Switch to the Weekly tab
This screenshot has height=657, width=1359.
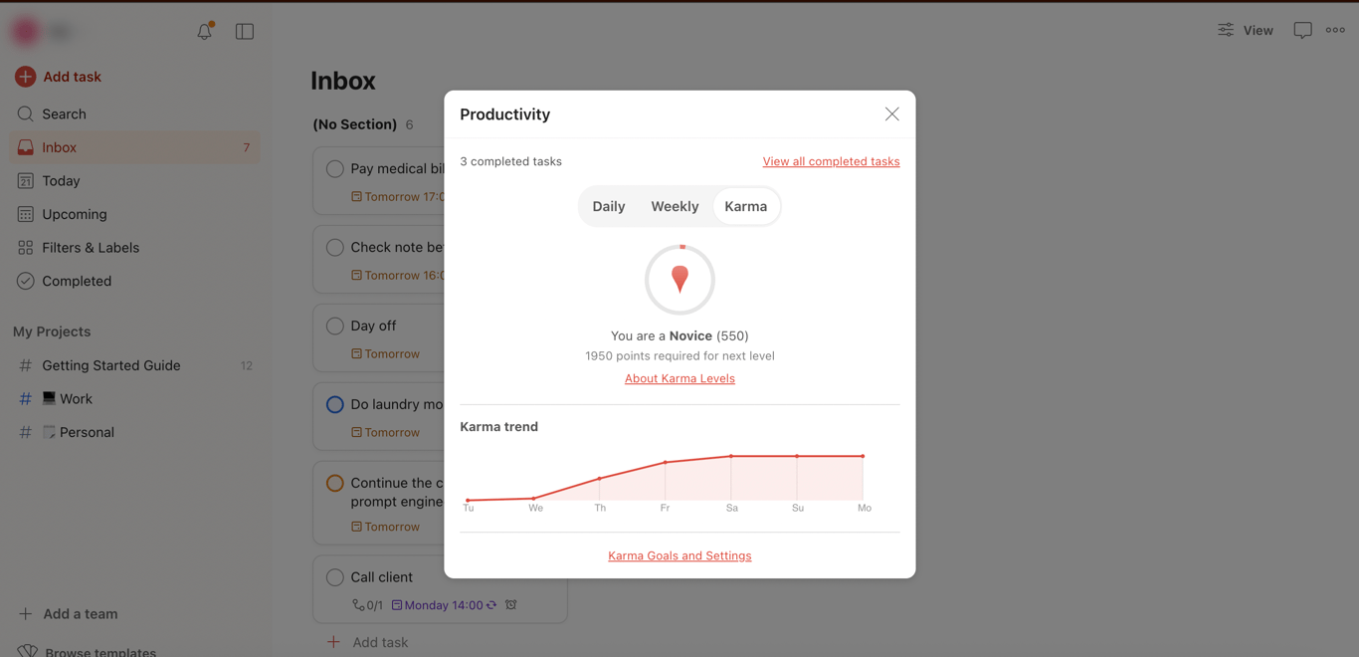675,206
